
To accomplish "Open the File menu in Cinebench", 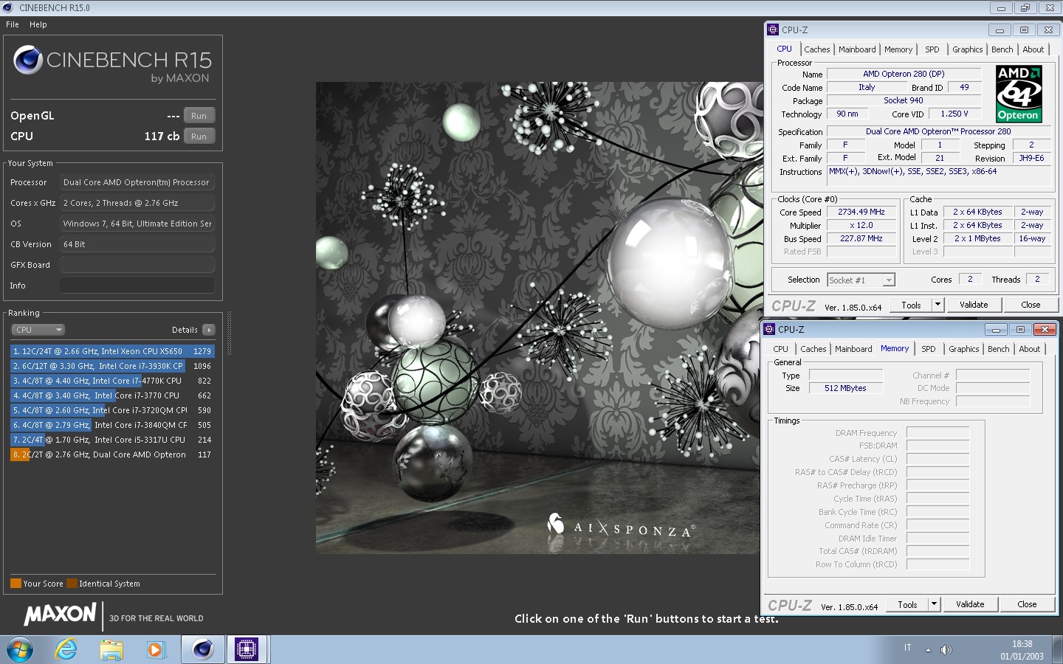I will click(x=12, y=24).
